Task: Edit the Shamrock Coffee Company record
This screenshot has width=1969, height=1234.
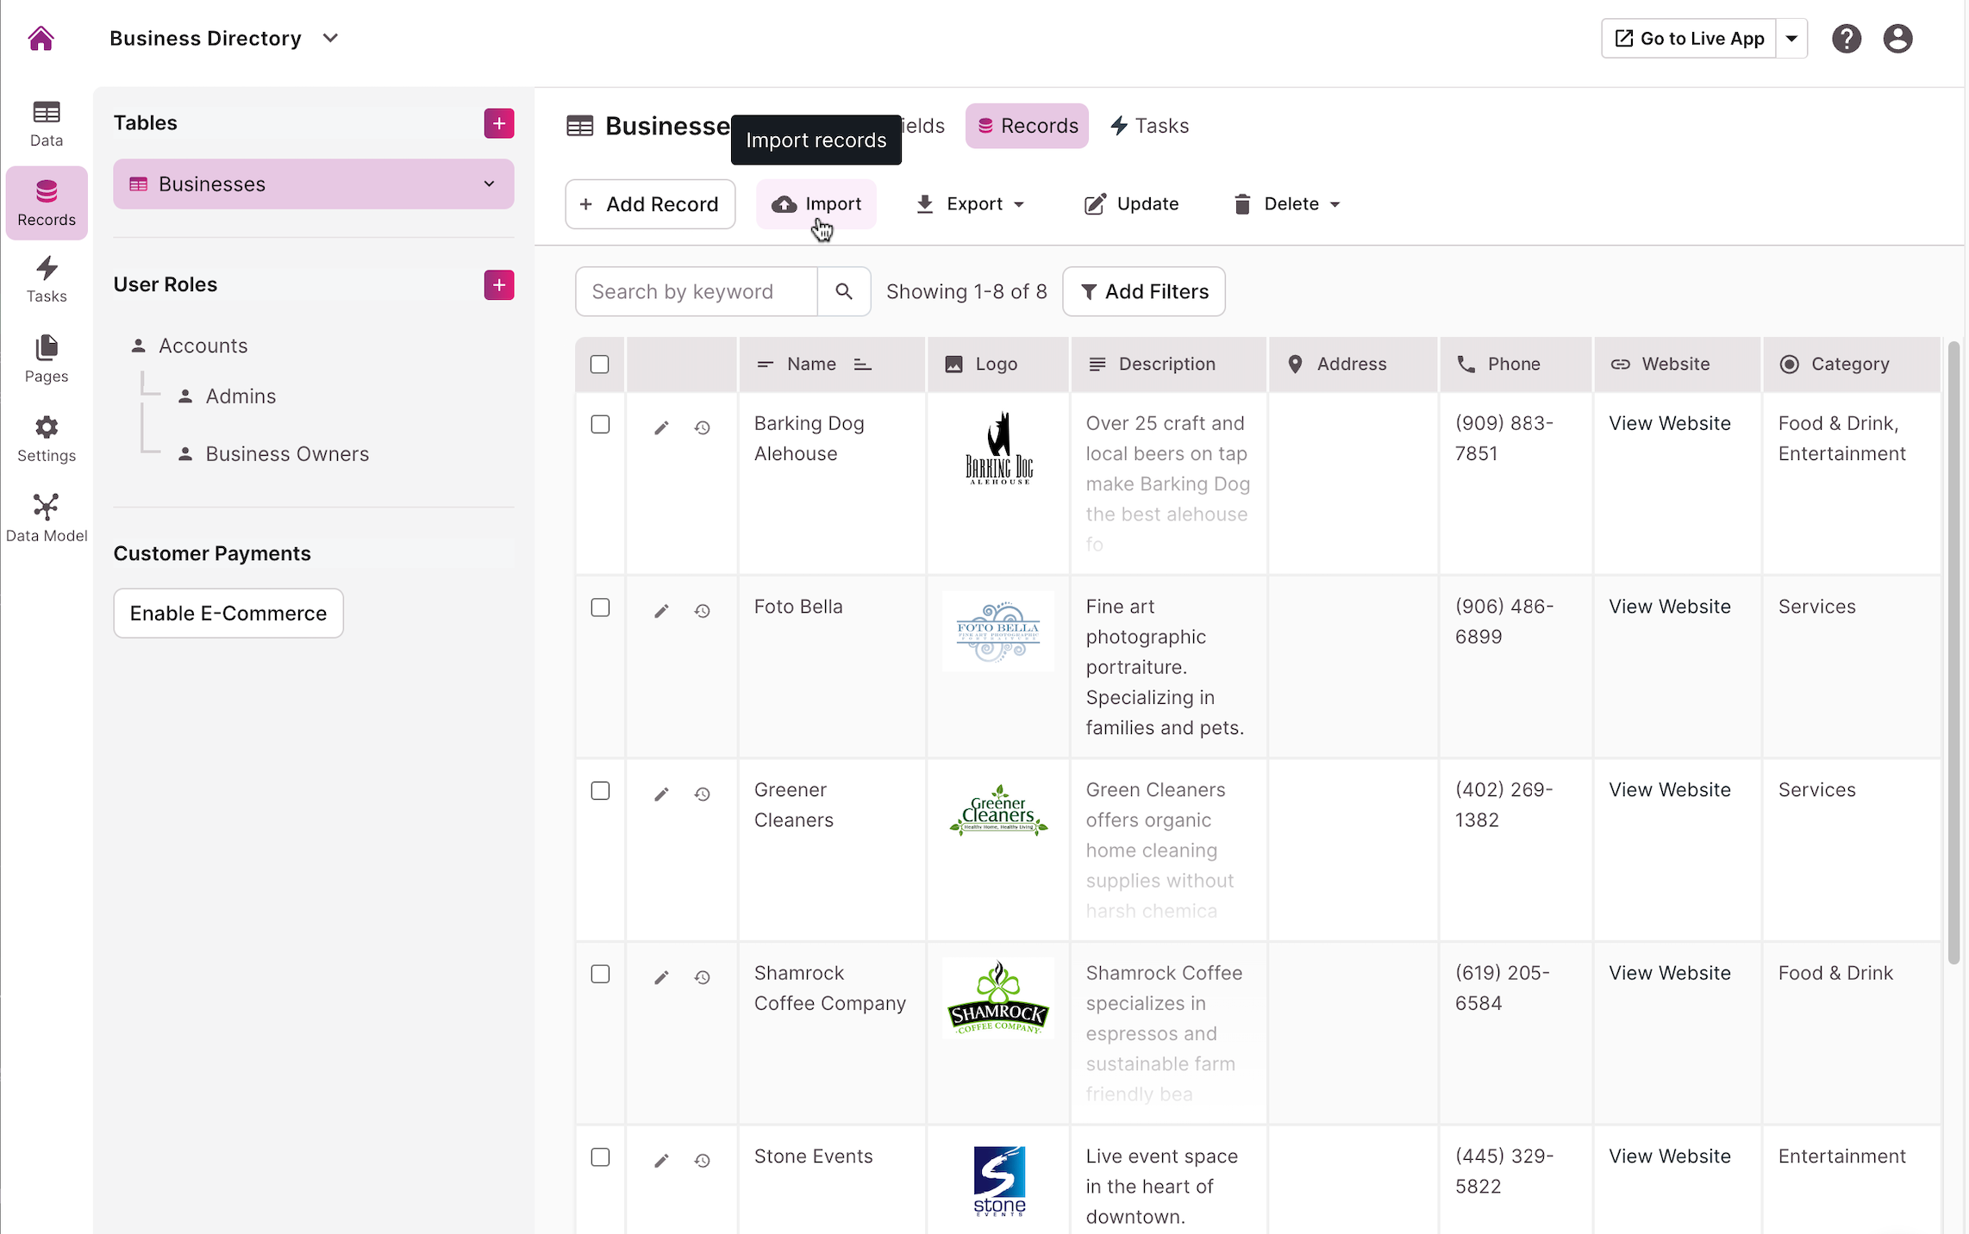Action: [x=661, y=977]
